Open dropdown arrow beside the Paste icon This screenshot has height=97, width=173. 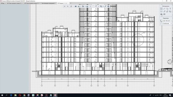coord(99,6)
